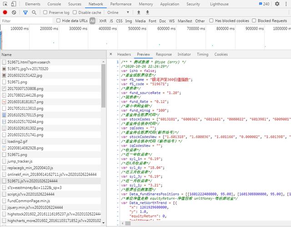Tick the Hide data URLs checkbox
This screenshot has width=291, height=227.
click(x=59, y=21)
